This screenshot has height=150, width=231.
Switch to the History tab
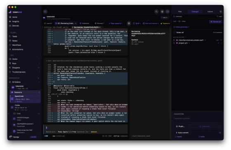pos(210,12)
